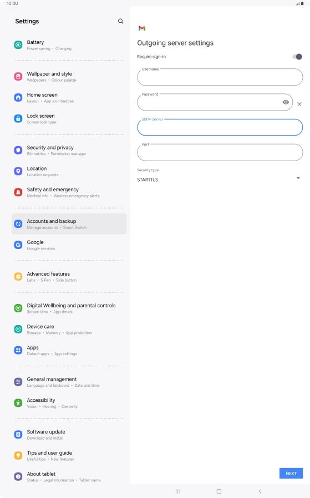Tap the About tablet info icon
310x498 pixels.
tap(18, 476)
